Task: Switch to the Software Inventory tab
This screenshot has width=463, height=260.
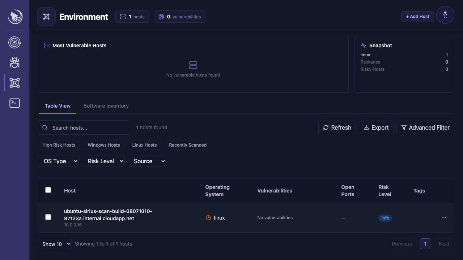Action: coord(106,106)
